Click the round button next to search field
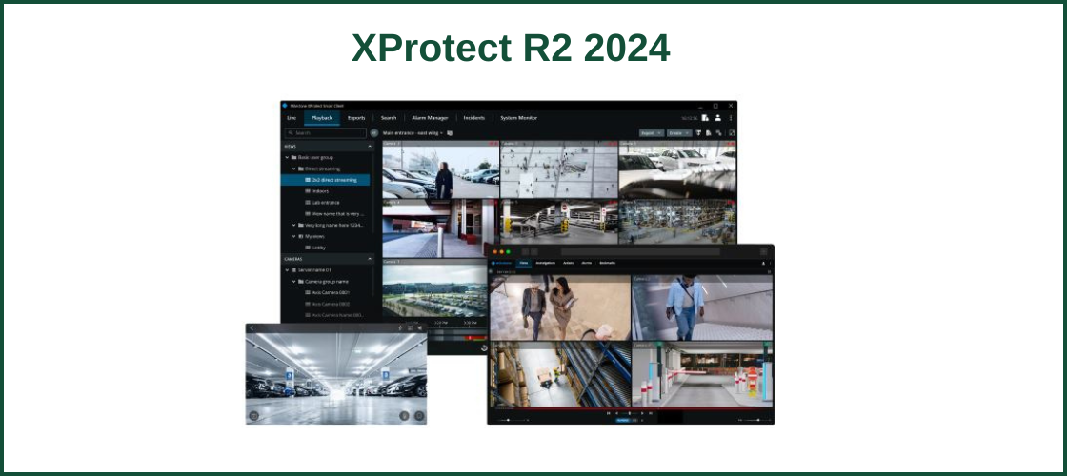The image size is (1067, 476). (373, 133)
